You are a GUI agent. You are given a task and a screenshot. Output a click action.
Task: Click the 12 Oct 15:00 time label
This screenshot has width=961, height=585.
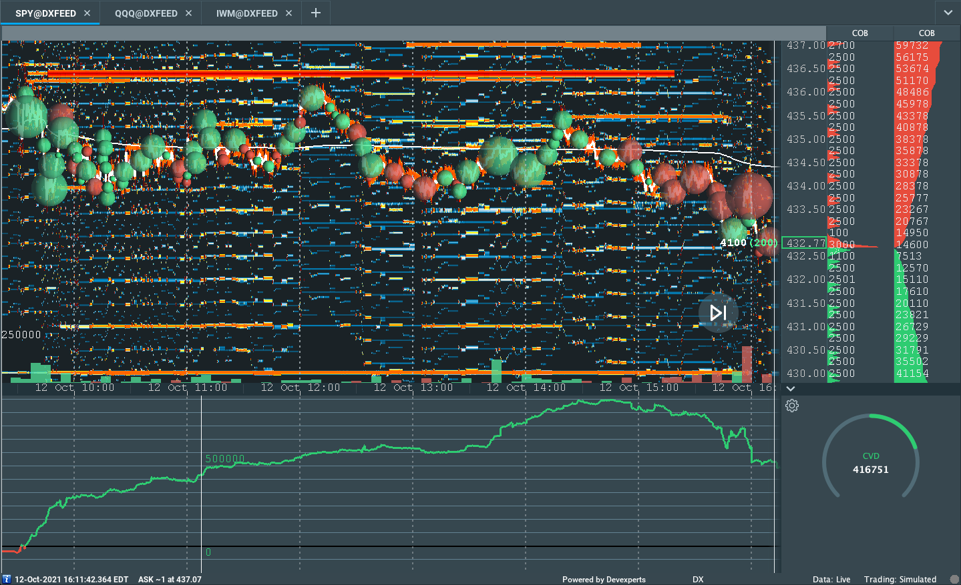tap(639, 388)
